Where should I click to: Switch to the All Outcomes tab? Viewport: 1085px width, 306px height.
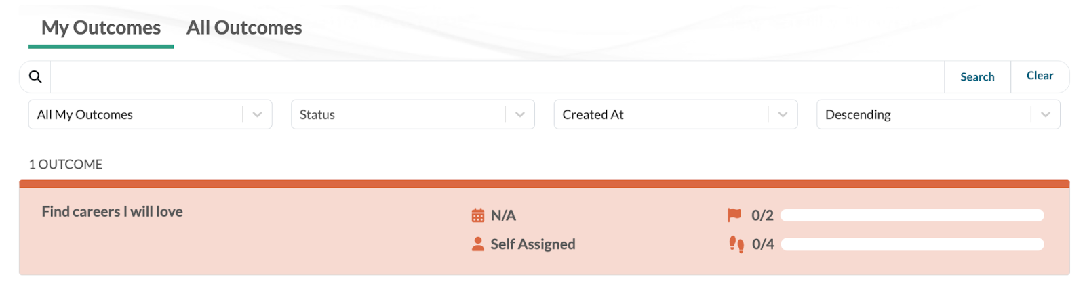coord(244,28)
